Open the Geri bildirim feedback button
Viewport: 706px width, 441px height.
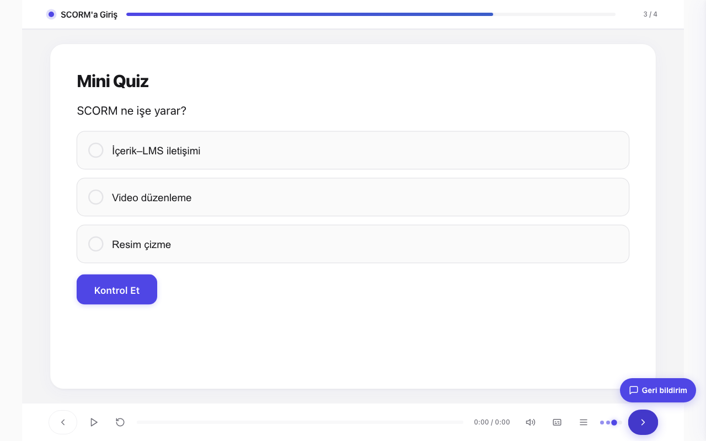[x=658, y=390]
